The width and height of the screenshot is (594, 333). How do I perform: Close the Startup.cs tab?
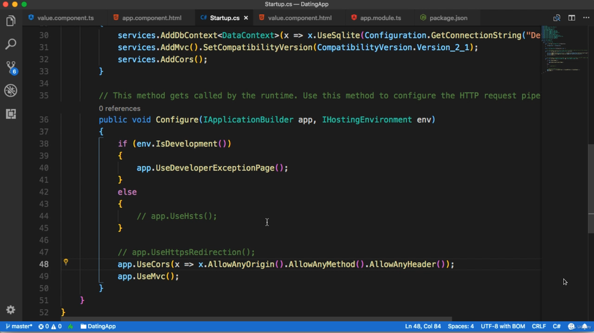(x=246, y=18)
